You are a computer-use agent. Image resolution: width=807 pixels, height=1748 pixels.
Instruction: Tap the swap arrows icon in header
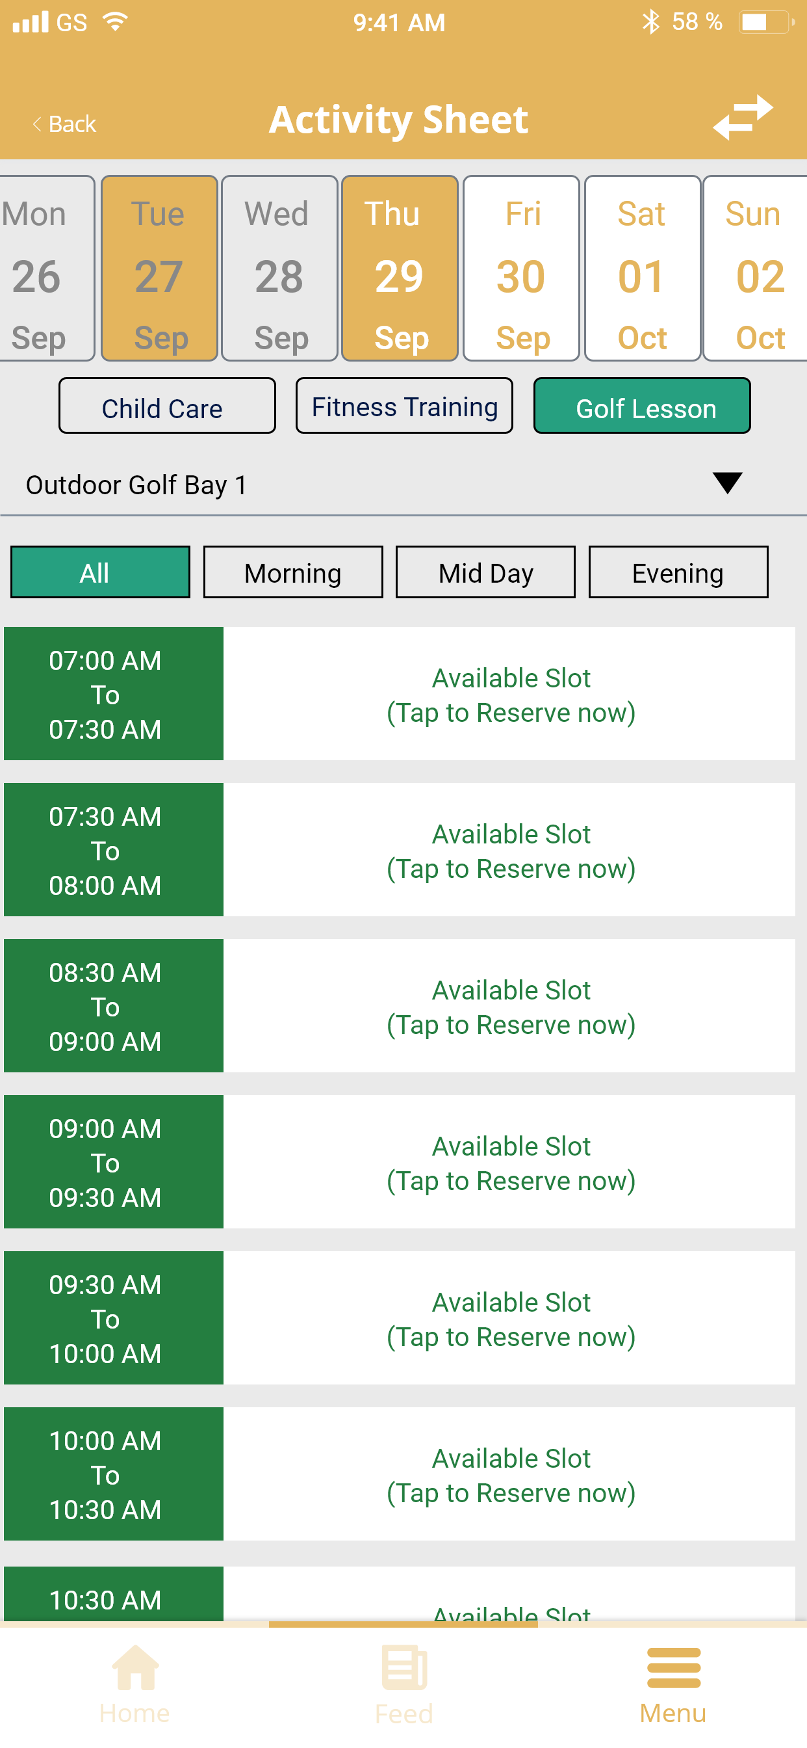[x=743, y=118]
